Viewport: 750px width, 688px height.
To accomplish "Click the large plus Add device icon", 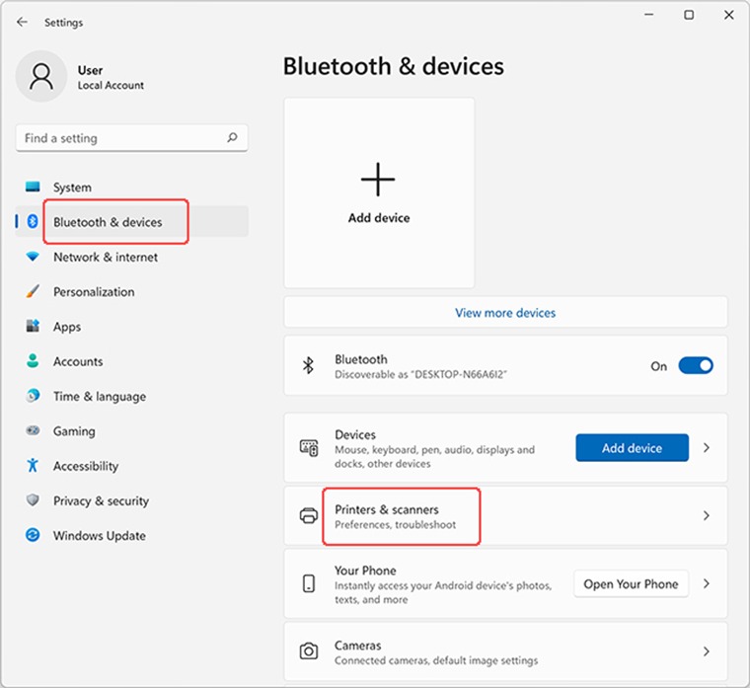I will pyautogui.click(x=378, y=180).
